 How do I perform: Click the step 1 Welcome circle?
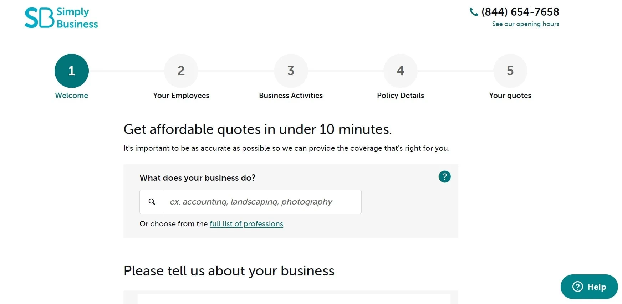pyautogui.click(x=72, y=71)
